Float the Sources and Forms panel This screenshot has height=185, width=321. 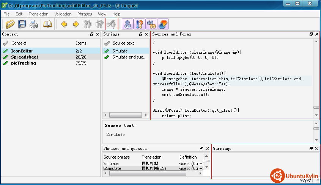311,34
